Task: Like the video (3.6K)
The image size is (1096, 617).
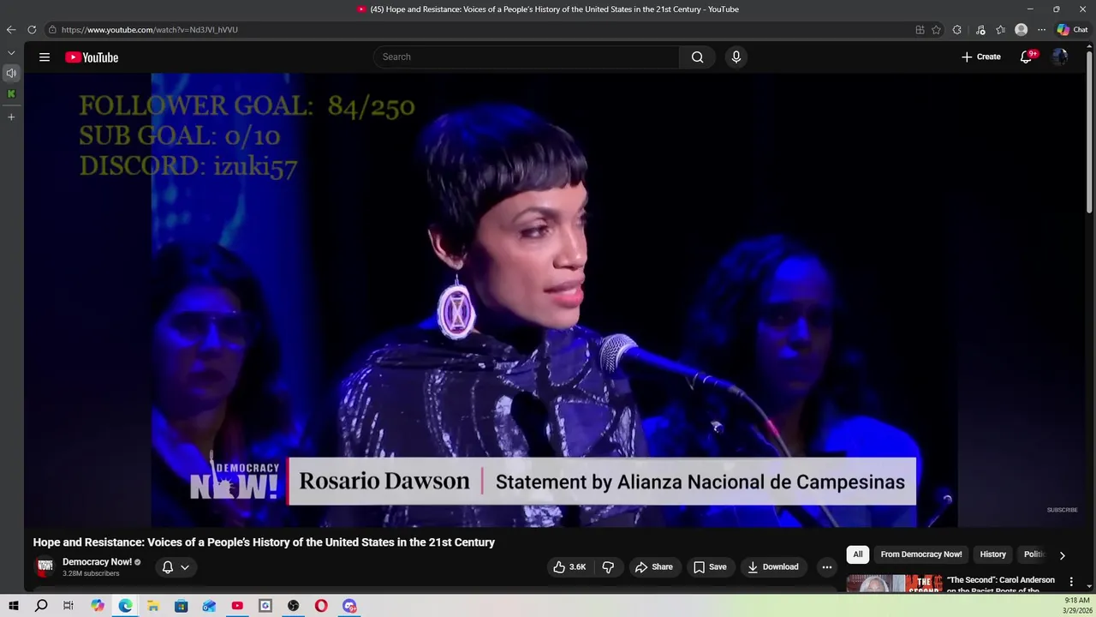Action: pos(569,566)
